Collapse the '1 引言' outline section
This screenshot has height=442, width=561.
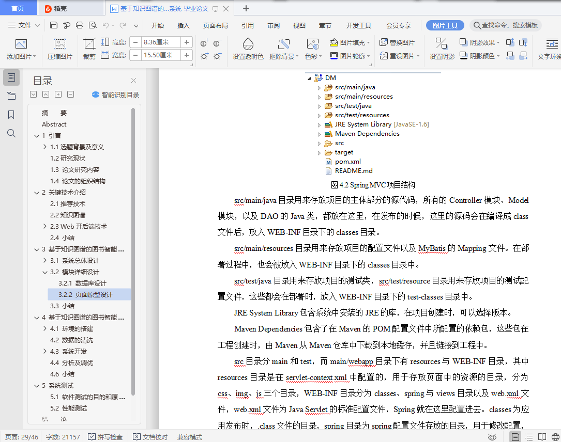[37, 136]
